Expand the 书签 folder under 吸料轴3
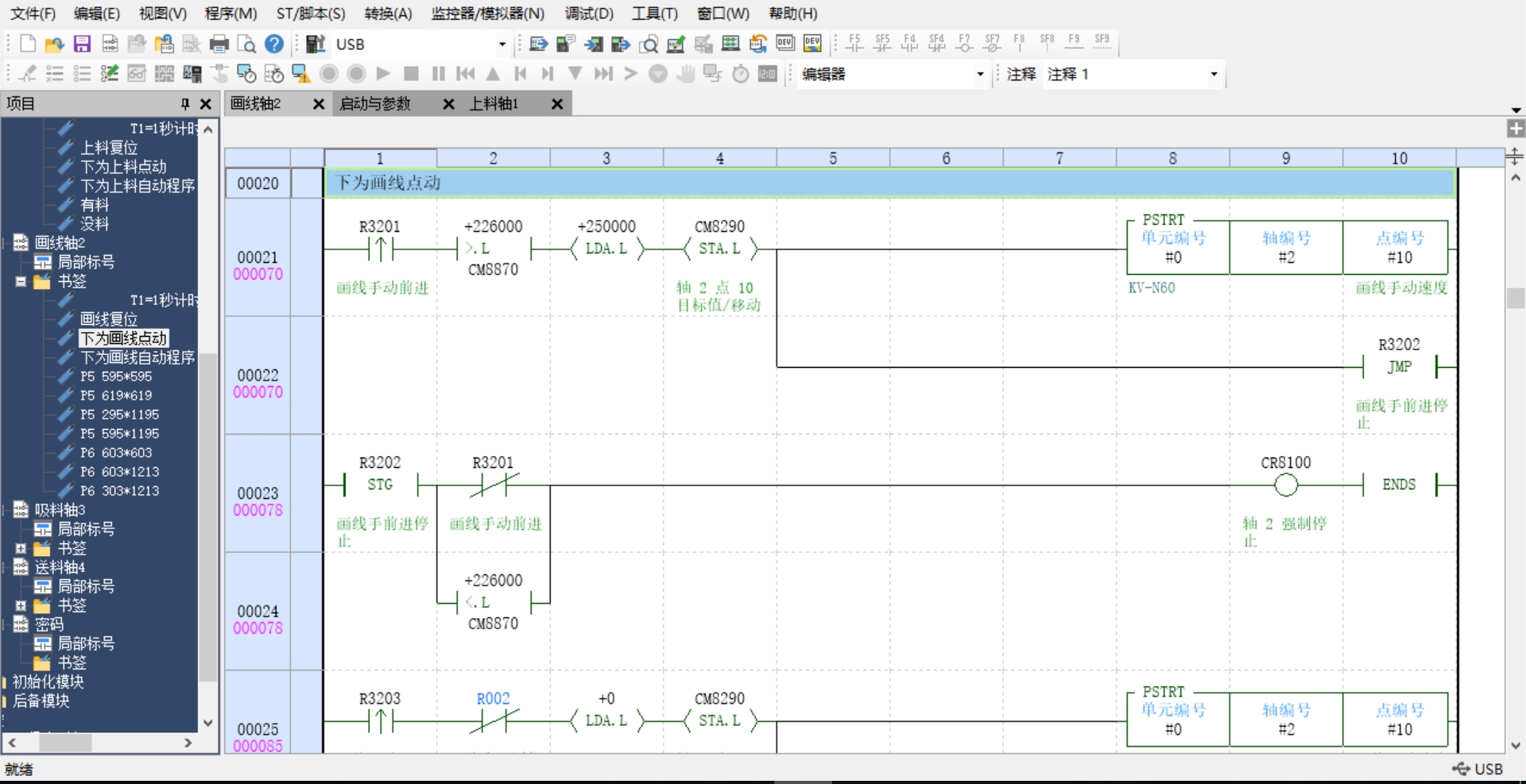The image size is (1526, 784). tap(21, 549)
